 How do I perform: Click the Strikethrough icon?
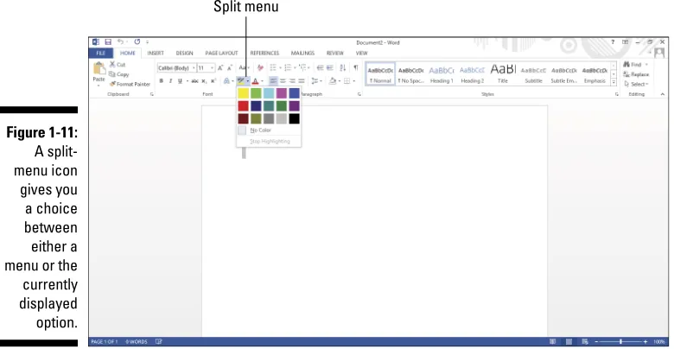(x=194, y=81)
